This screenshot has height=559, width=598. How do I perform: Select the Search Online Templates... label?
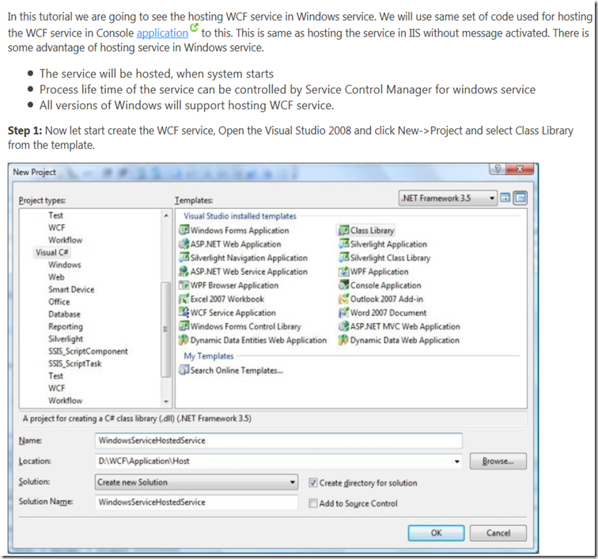(x=237, y=371)
